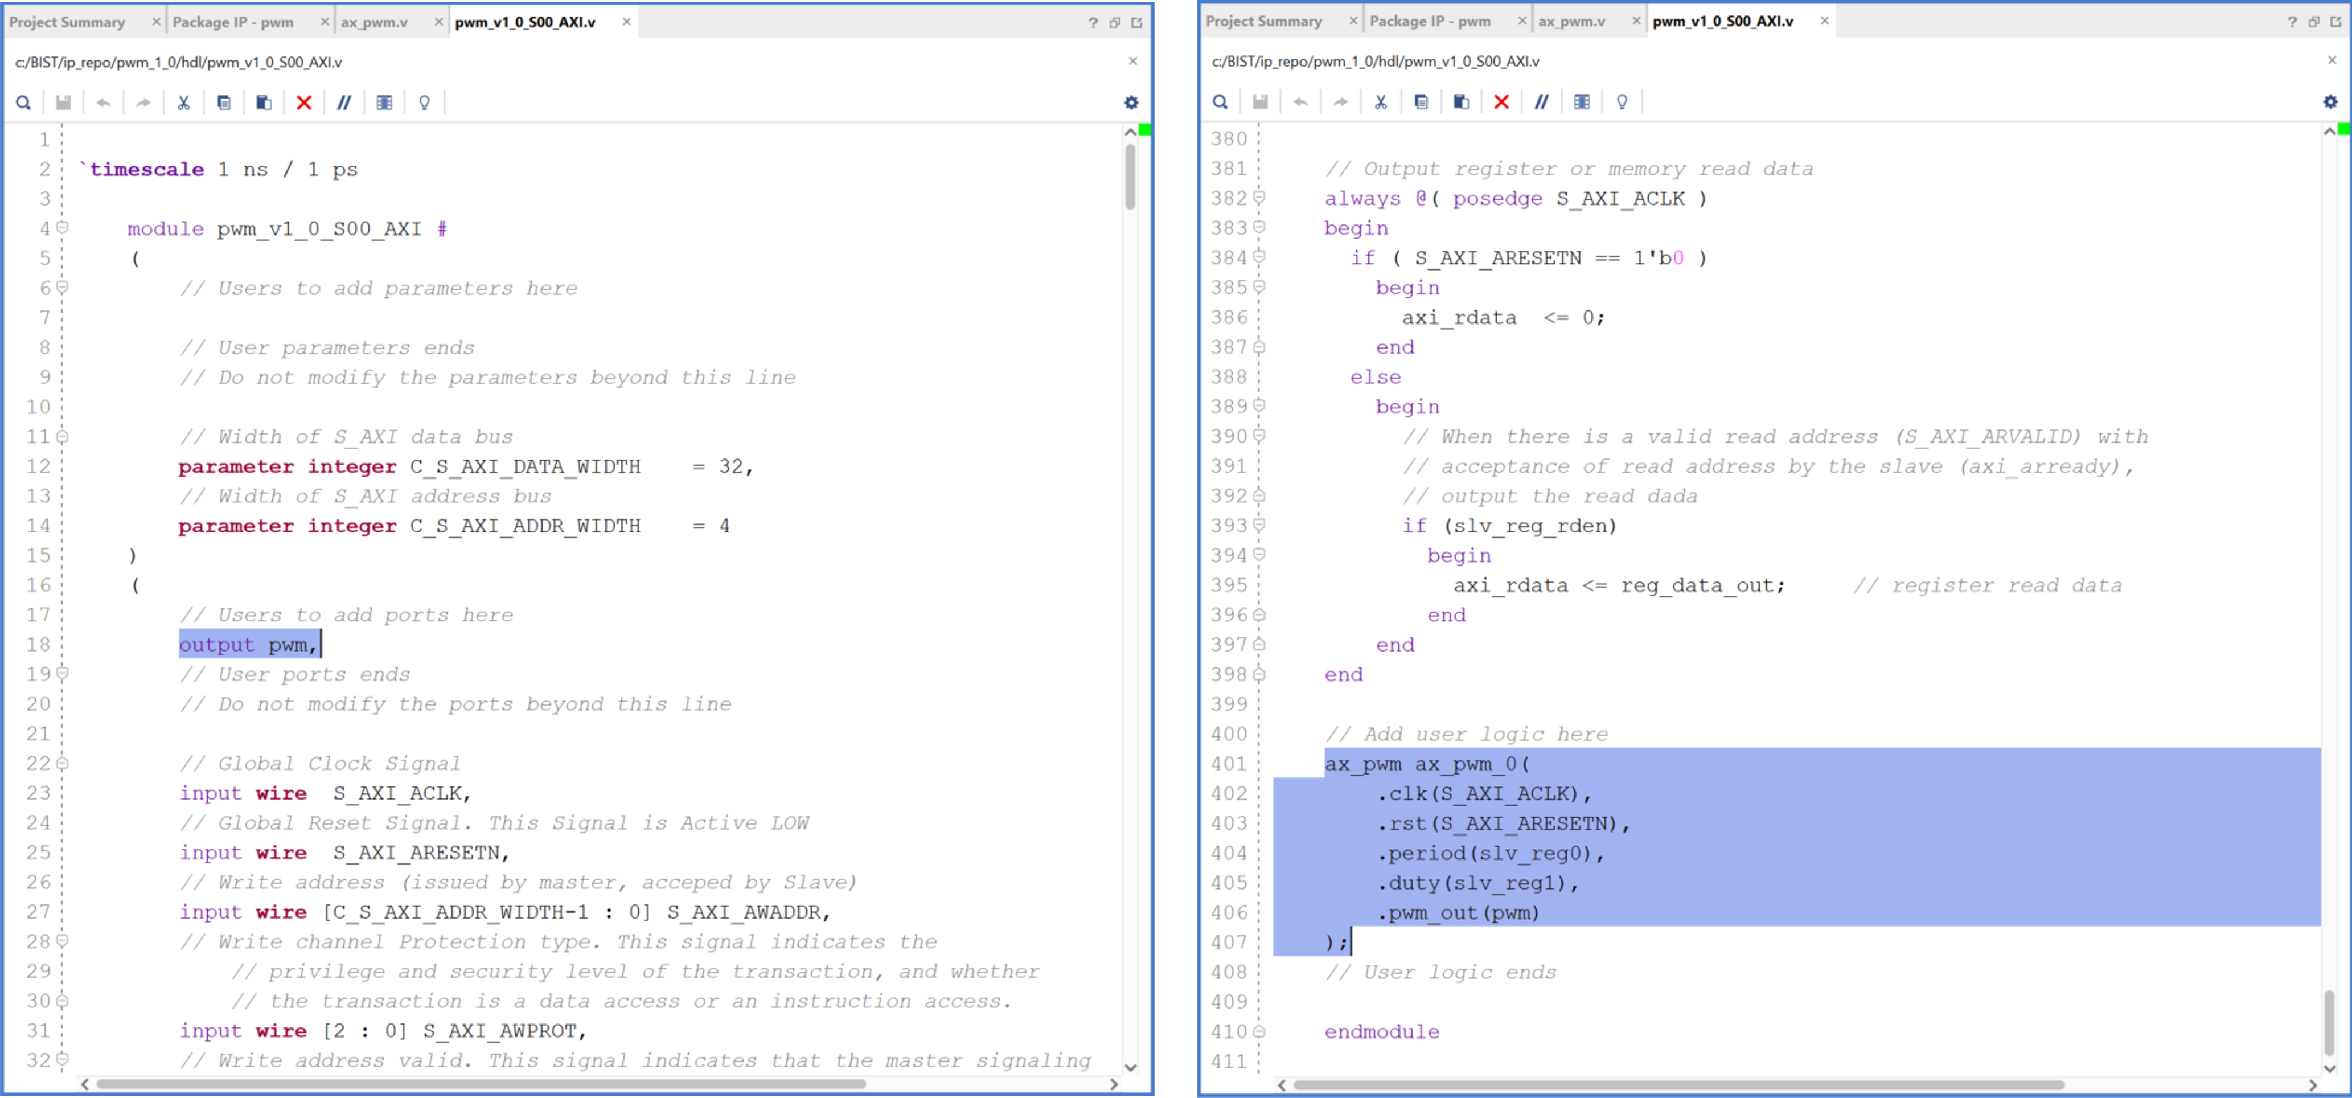
Task: Switch to ax_pwm.v tab in left pane
Action: [374, 22]
